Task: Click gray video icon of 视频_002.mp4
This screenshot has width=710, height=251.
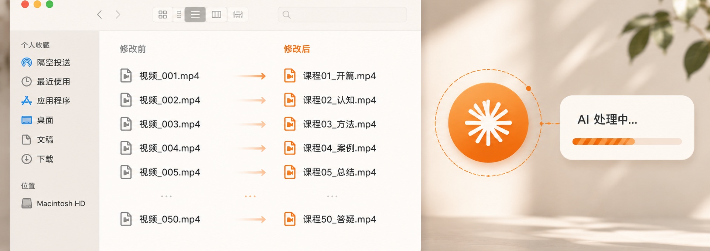Action: point(126,100)
